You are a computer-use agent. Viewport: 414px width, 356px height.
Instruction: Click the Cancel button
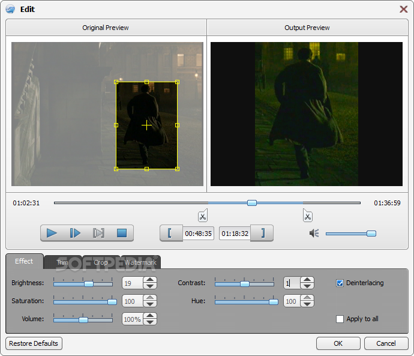point(386,343)
